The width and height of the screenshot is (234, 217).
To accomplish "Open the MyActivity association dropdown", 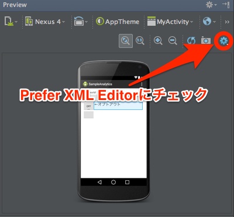I will pos(170,22).
